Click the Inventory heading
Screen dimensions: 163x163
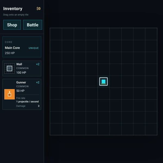[13, 9]
